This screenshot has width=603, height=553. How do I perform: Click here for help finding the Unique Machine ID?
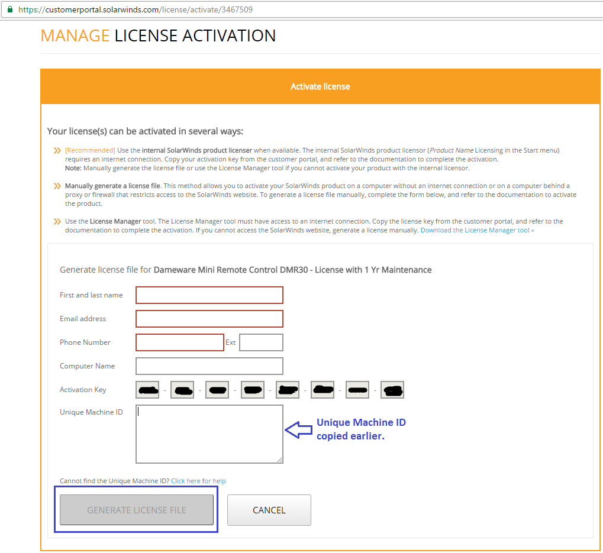tap(198, 480)
